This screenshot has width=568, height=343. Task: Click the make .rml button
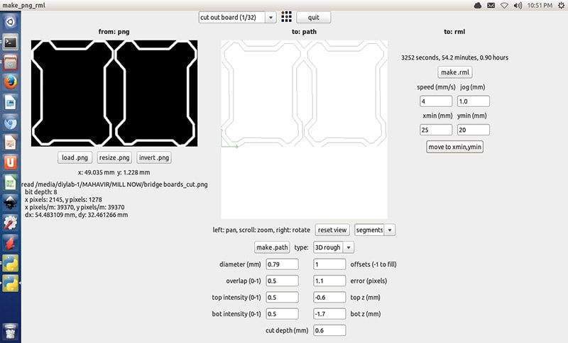click(x=455, y=72)
